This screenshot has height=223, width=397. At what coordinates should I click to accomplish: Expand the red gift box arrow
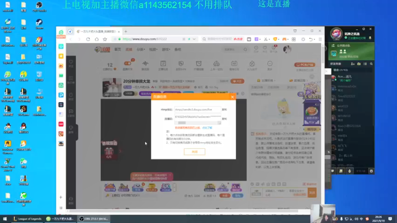click(x=120, y=151)
